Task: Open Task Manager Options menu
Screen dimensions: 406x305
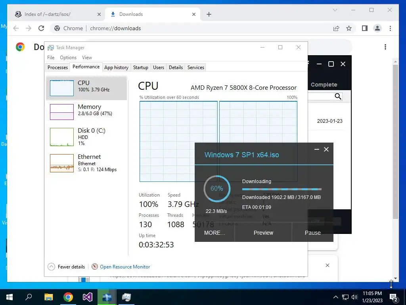Action: coord(68,58)
